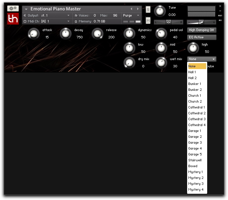Choose Cathedral 3 impulse
The height and width of the screenshot is (200, 228).
[x=197, y=119]
